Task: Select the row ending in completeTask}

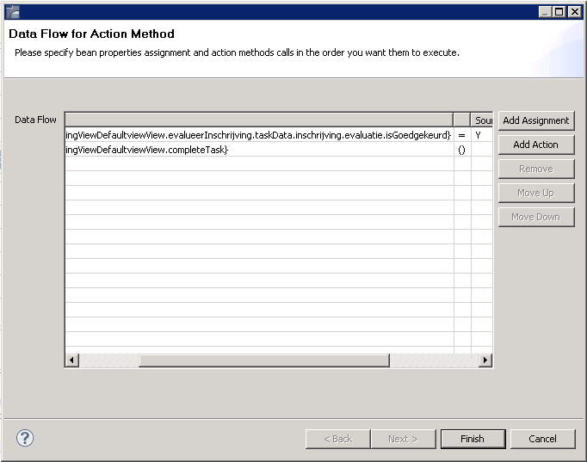Action: point(279,150)
